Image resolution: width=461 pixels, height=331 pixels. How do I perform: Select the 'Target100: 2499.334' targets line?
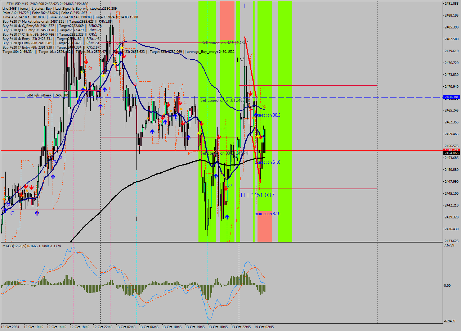(x=118, y=51)
